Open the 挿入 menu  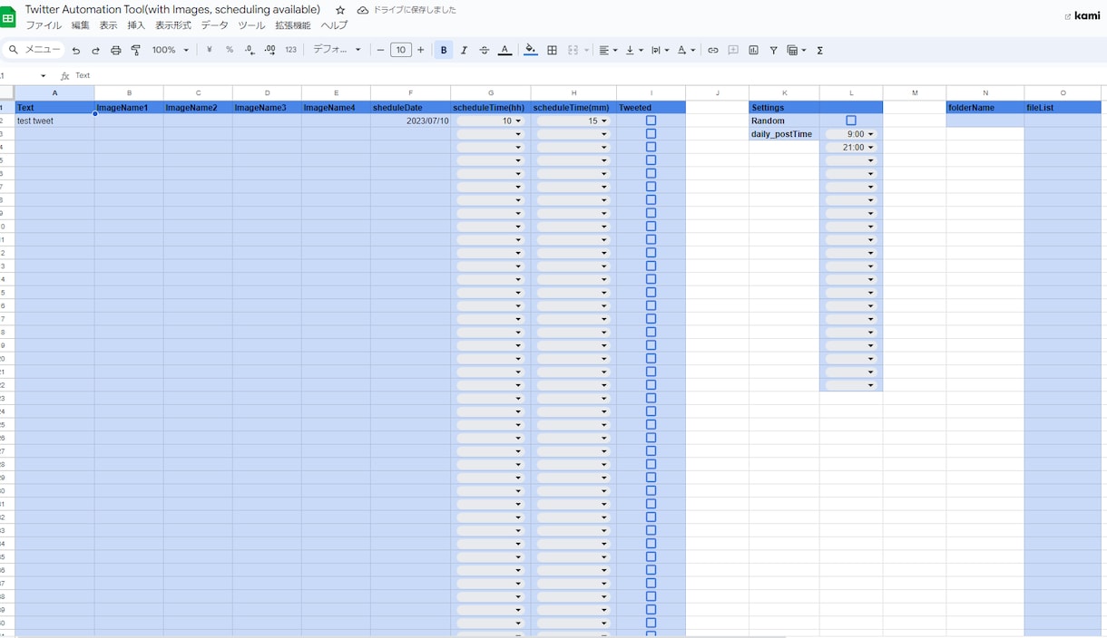136,25
